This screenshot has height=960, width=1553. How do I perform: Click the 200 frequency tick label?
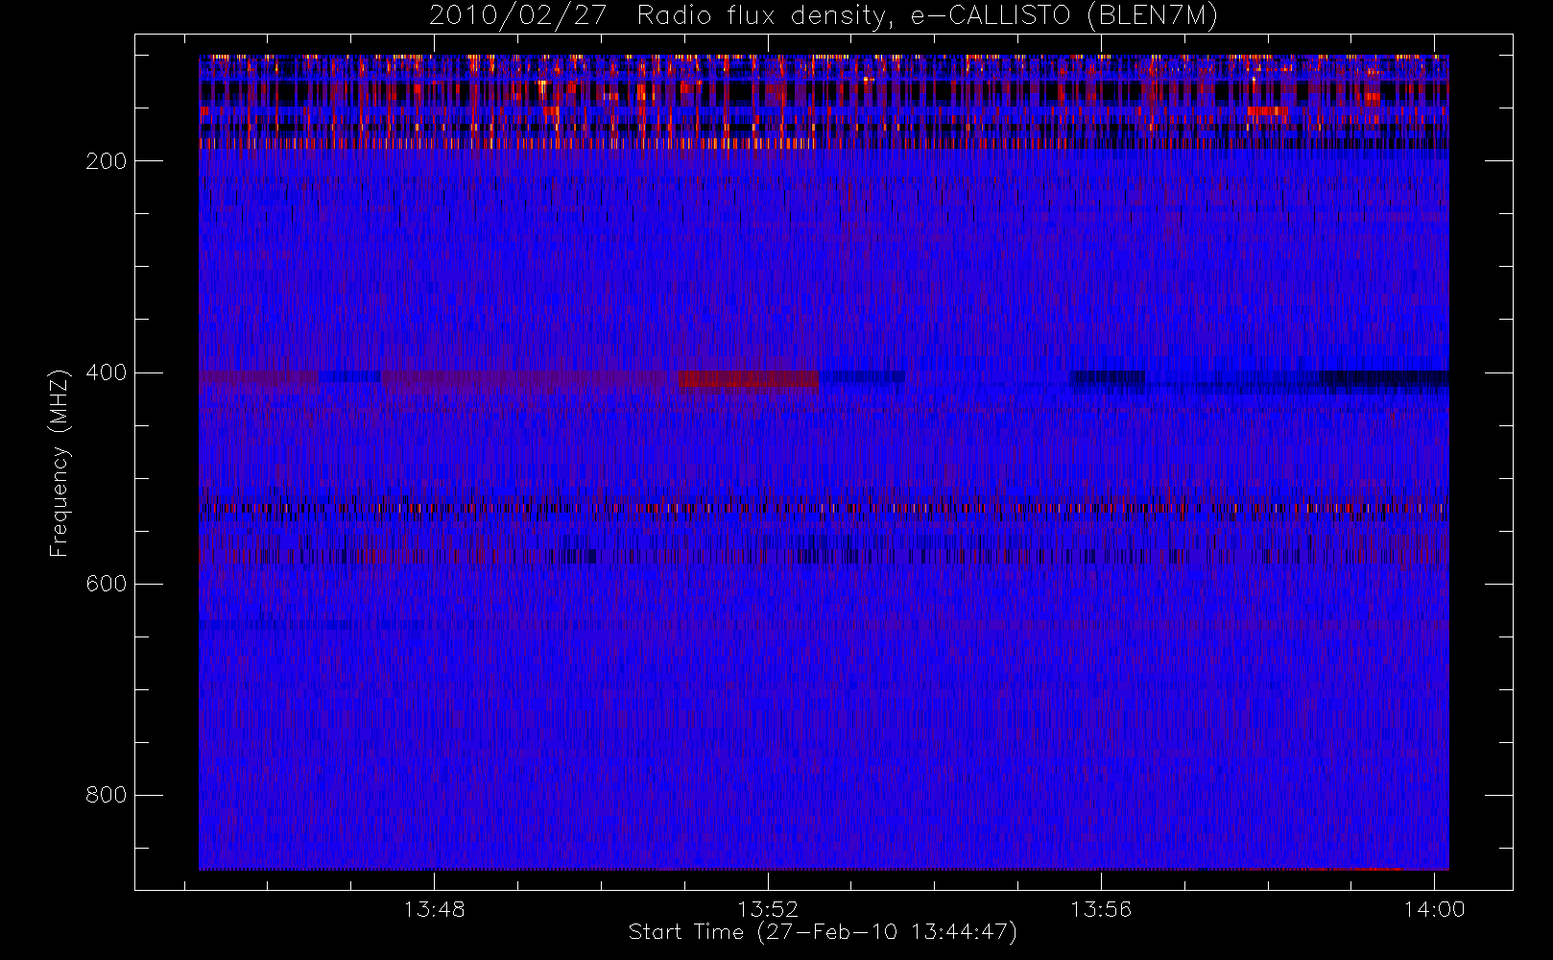(x=106, y=161)
